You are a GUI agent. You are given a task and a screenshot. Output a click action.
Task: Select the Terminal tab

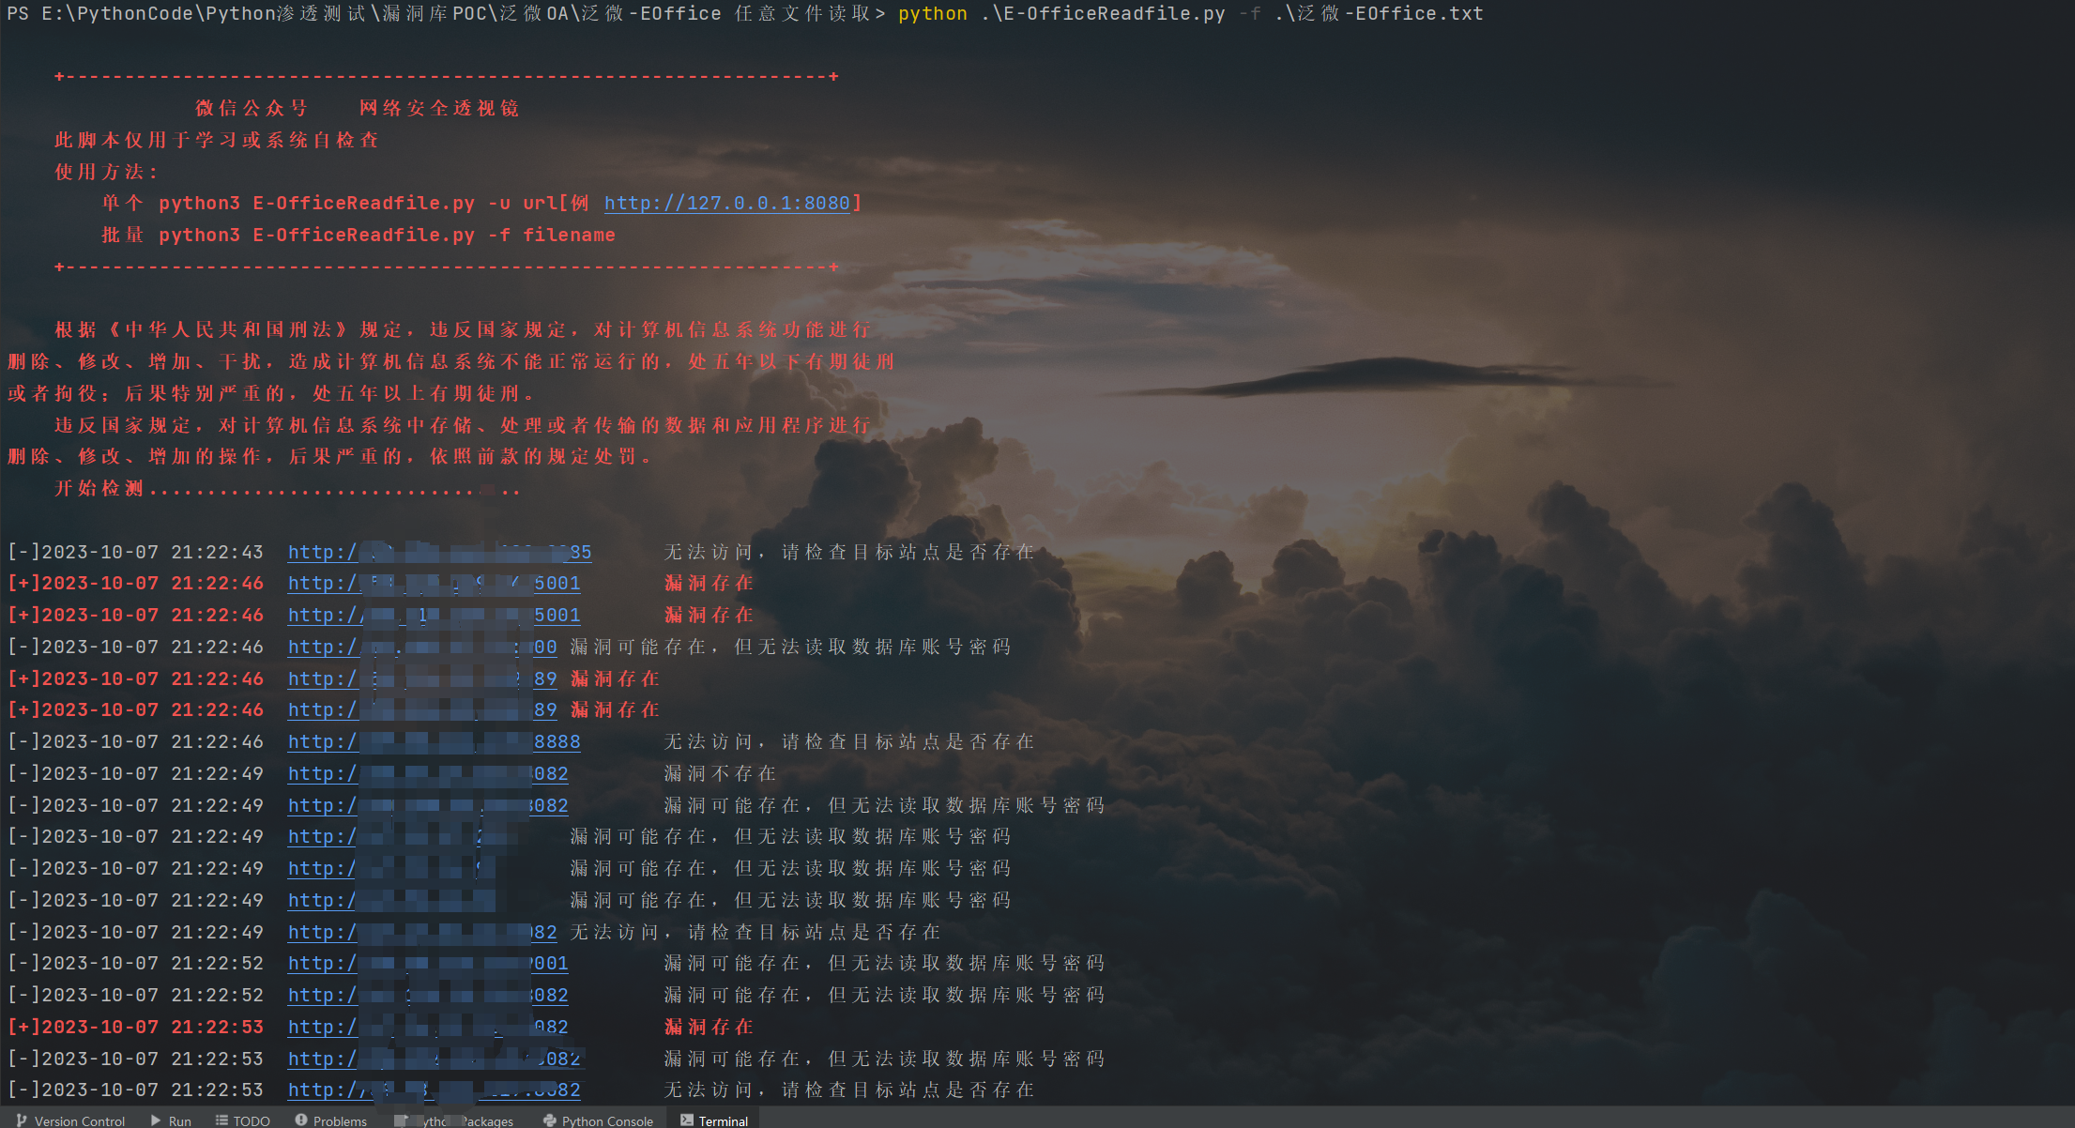pos(714,1120)
